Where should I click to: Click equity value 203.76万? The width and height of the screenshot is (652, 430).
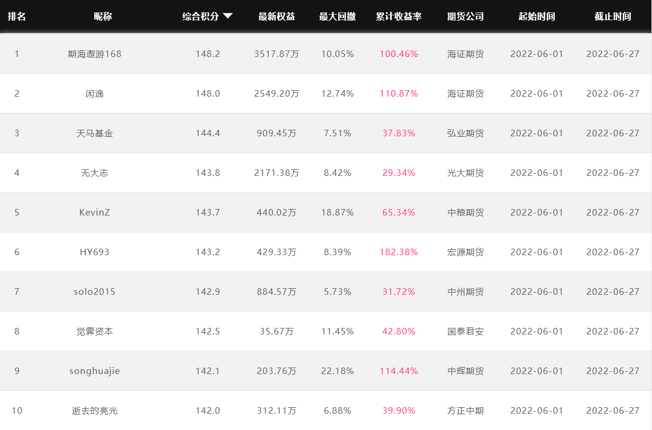(x=277, y=371)
